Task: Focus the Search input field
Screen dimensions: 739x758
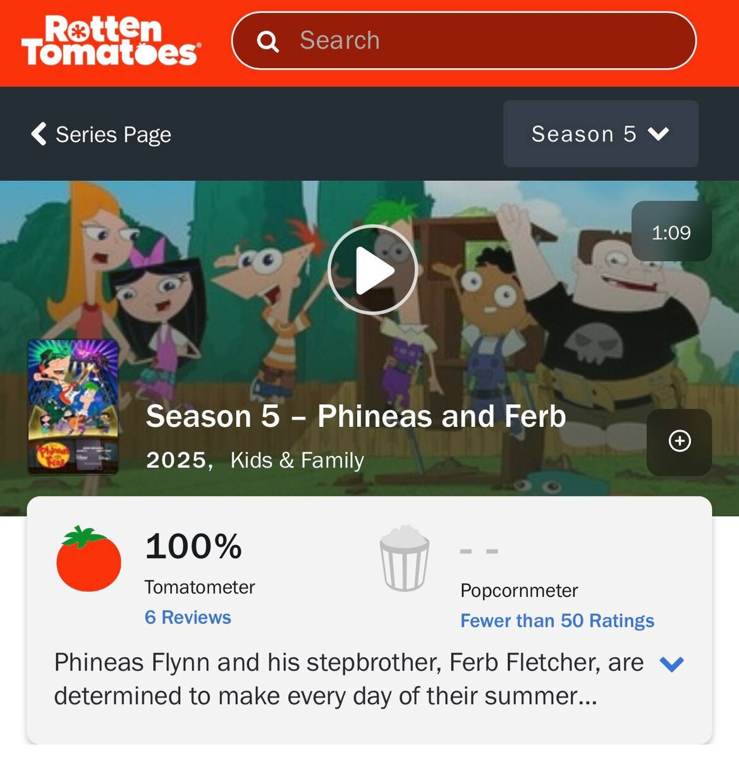Action: pos(464,41)
